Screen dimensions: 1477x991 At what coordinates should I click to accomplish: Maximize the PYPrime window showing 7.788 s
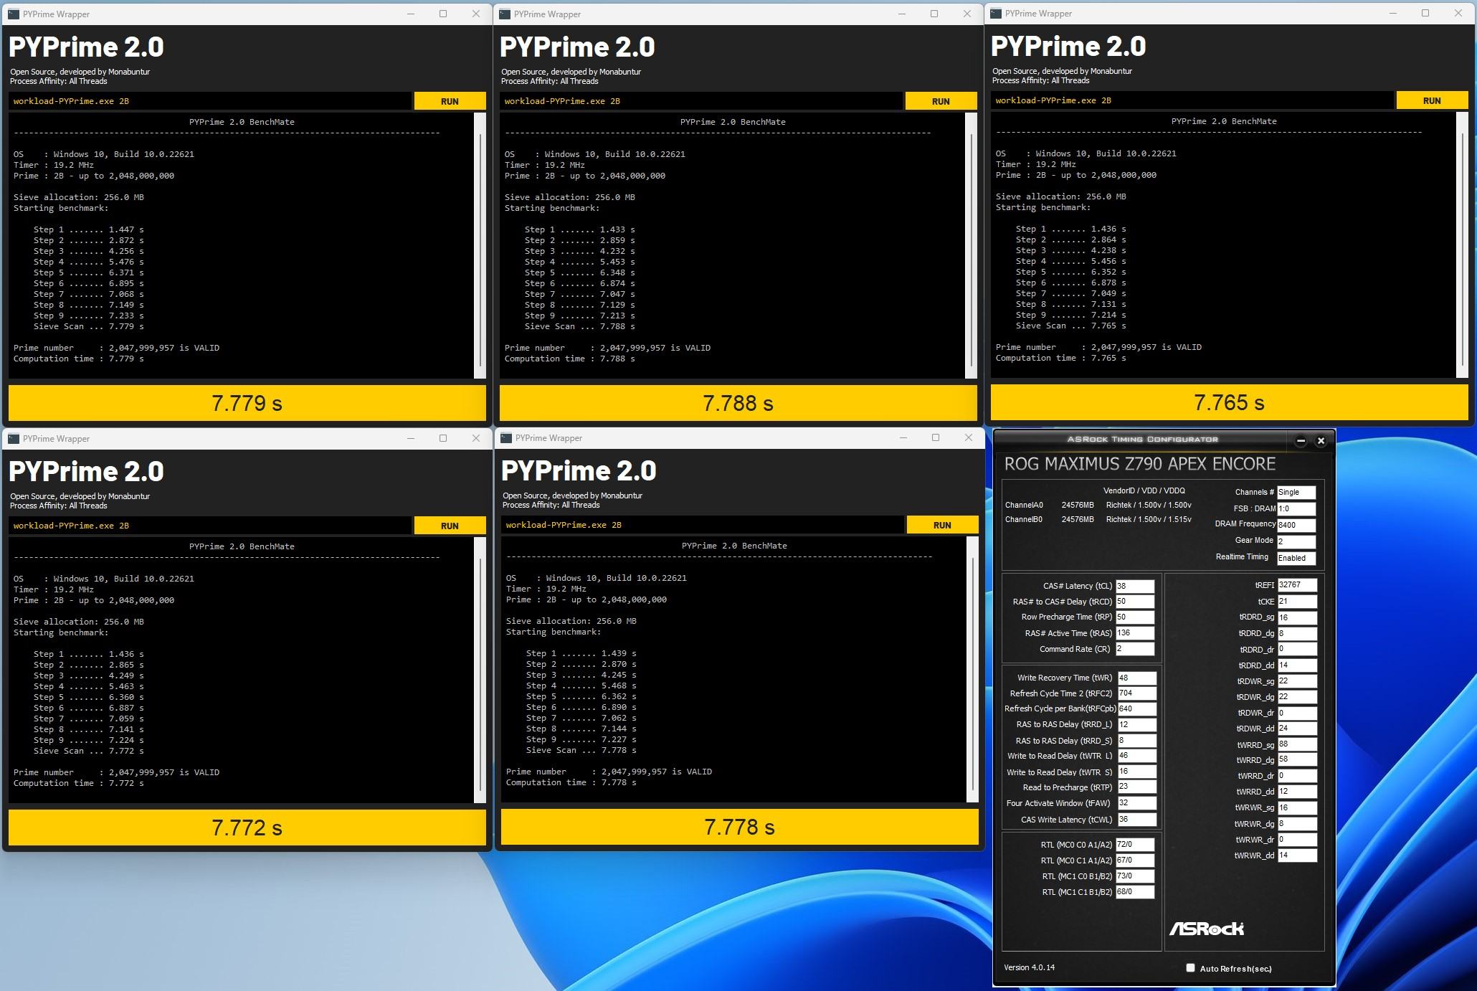[x=934, y=14]
